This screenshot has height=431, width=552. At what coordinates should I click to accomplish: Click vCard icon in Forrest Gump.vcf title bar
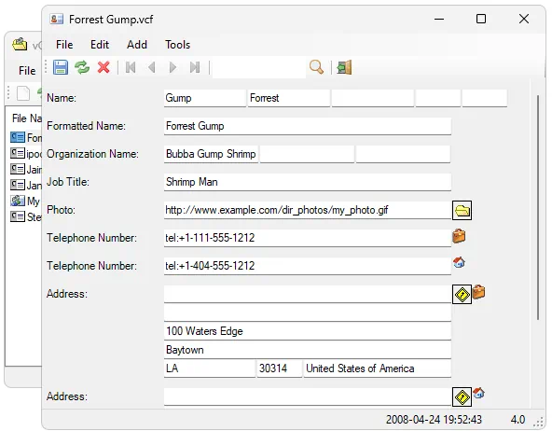pos(56,19)
